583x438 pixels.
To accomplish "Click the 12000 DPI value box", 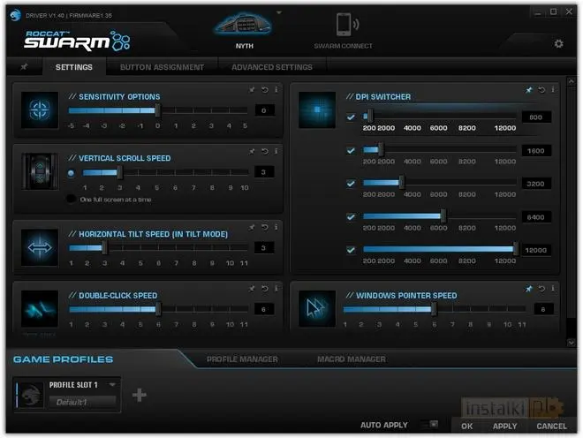I will pos(535,250).
